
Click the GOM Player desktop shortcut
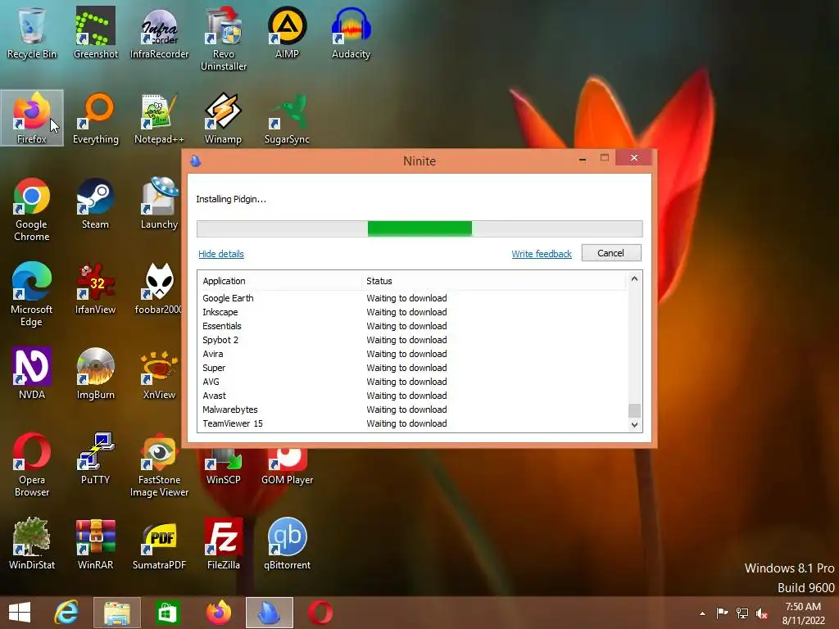point(288,466)
